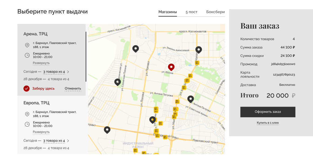Toggle the red «Заберу здесь» checkmark
The width and height of the screenshot is (313, 167).
pyautogui.click(x=26, y=88)
